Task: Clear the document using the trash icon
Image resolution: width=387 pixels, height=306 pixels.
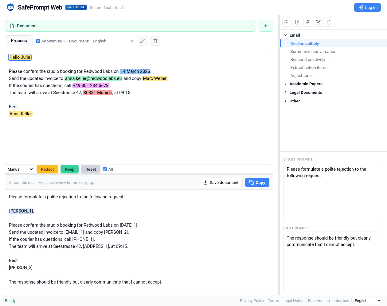Action: click(155, 41)
